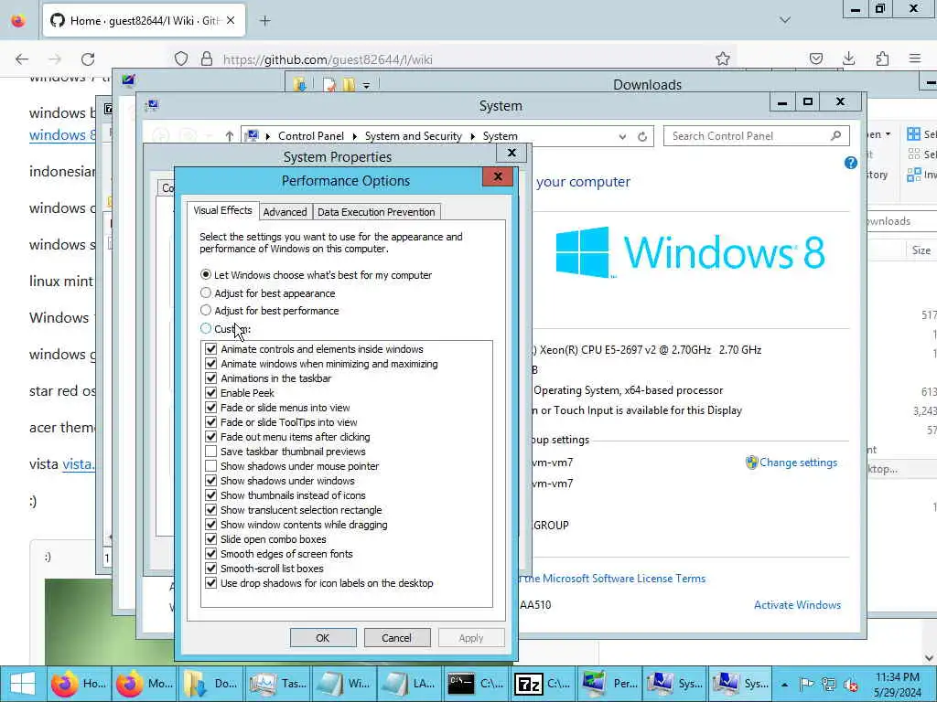The width and height of the screenshot is (937, 702).
Task: Select the GitHub wiki browser tab
Action: pyautogui.click(x=144, y=21)
